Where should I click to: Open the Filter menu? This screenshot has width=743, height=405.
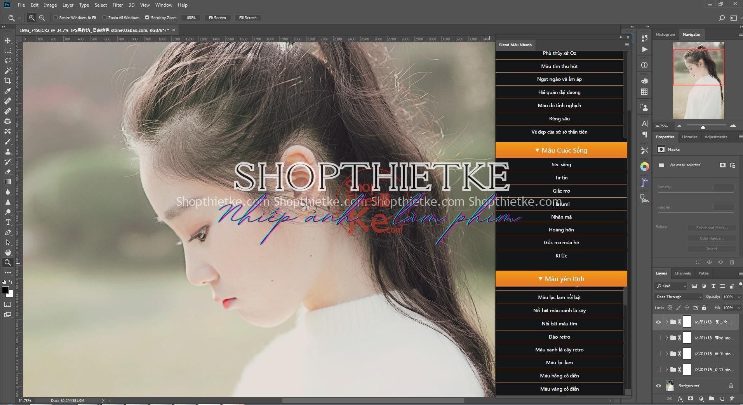[118, 5]
